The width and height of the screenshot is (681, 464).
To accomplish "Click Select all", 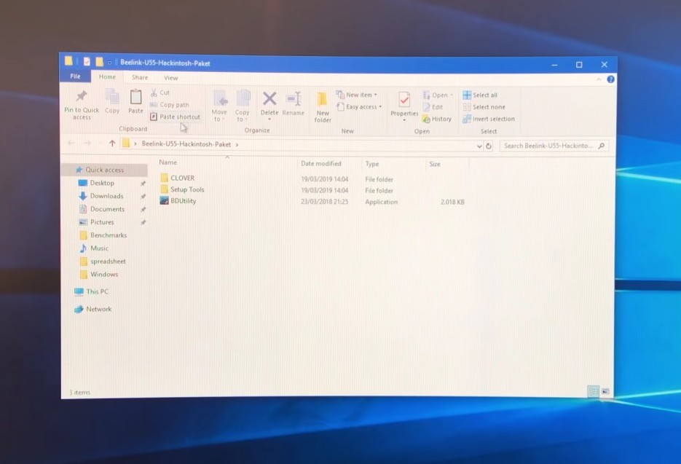I will tap(480, 95).
